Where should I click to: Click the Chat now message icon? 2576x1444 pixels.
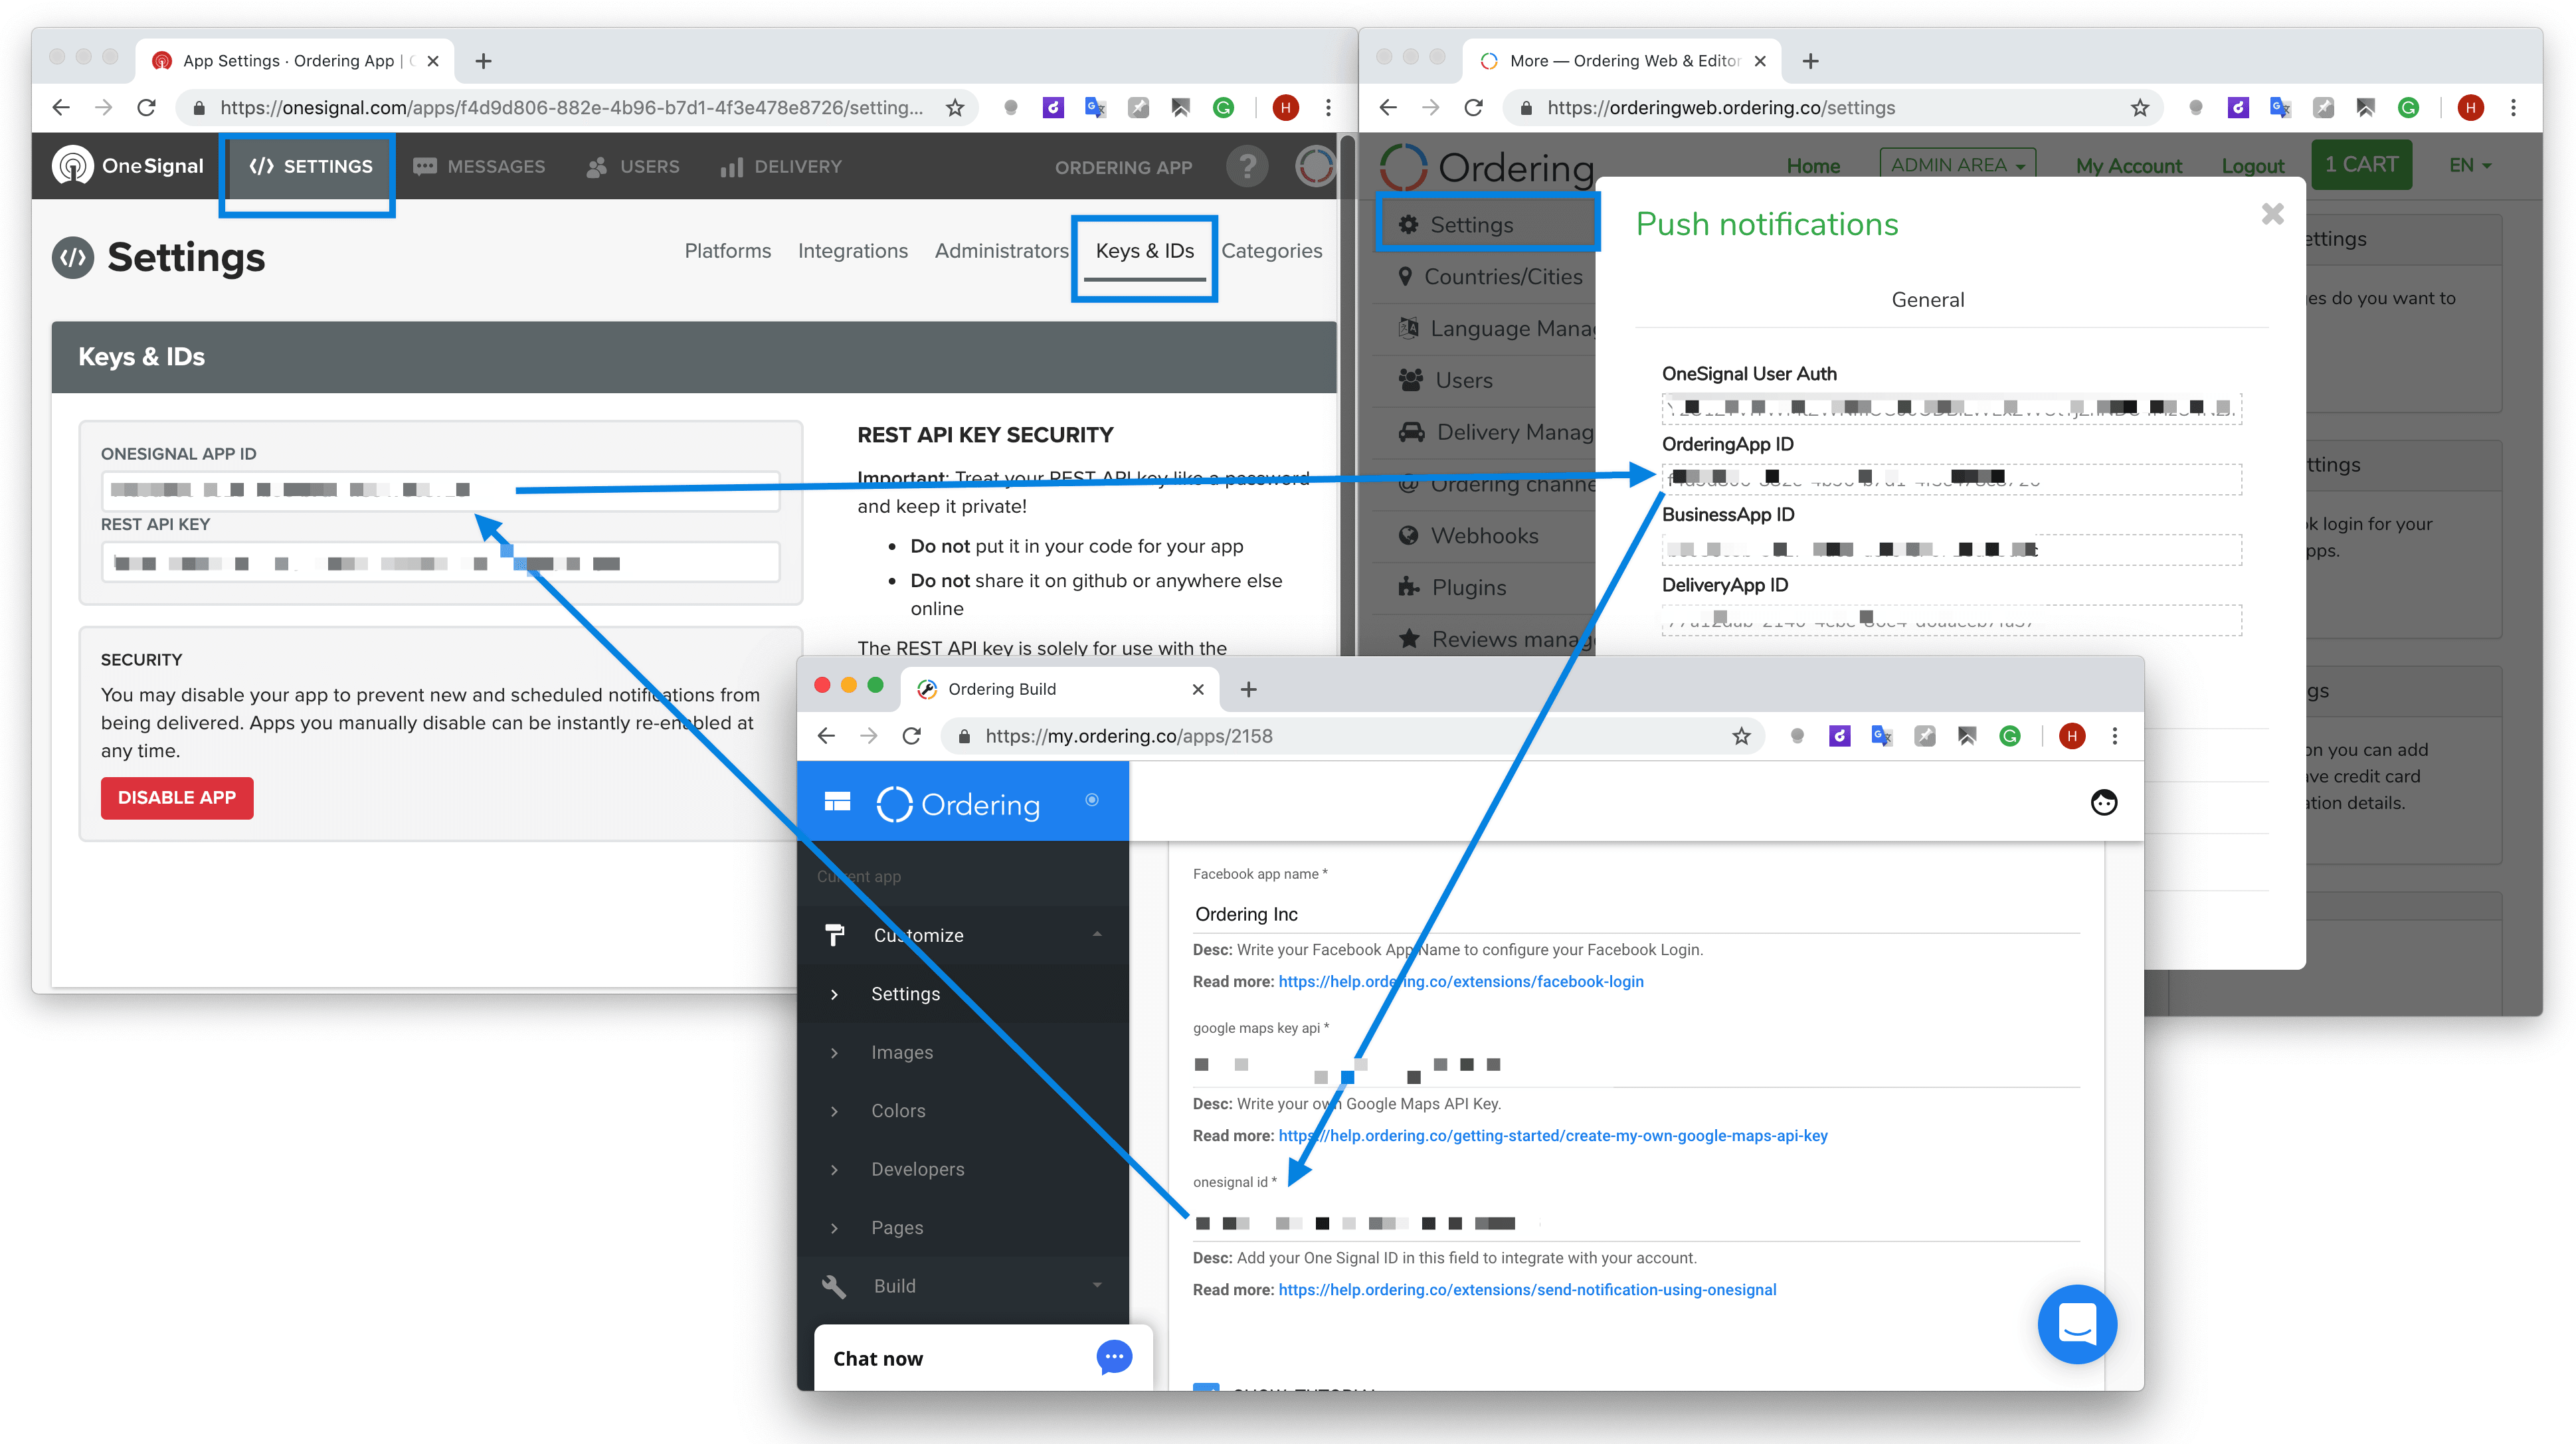1113,1357
